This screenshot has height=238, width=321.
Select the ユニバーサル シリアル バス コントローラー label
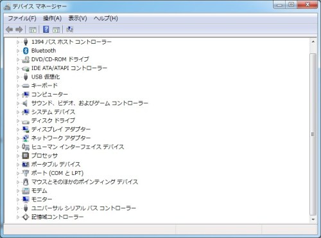[83, 208]
